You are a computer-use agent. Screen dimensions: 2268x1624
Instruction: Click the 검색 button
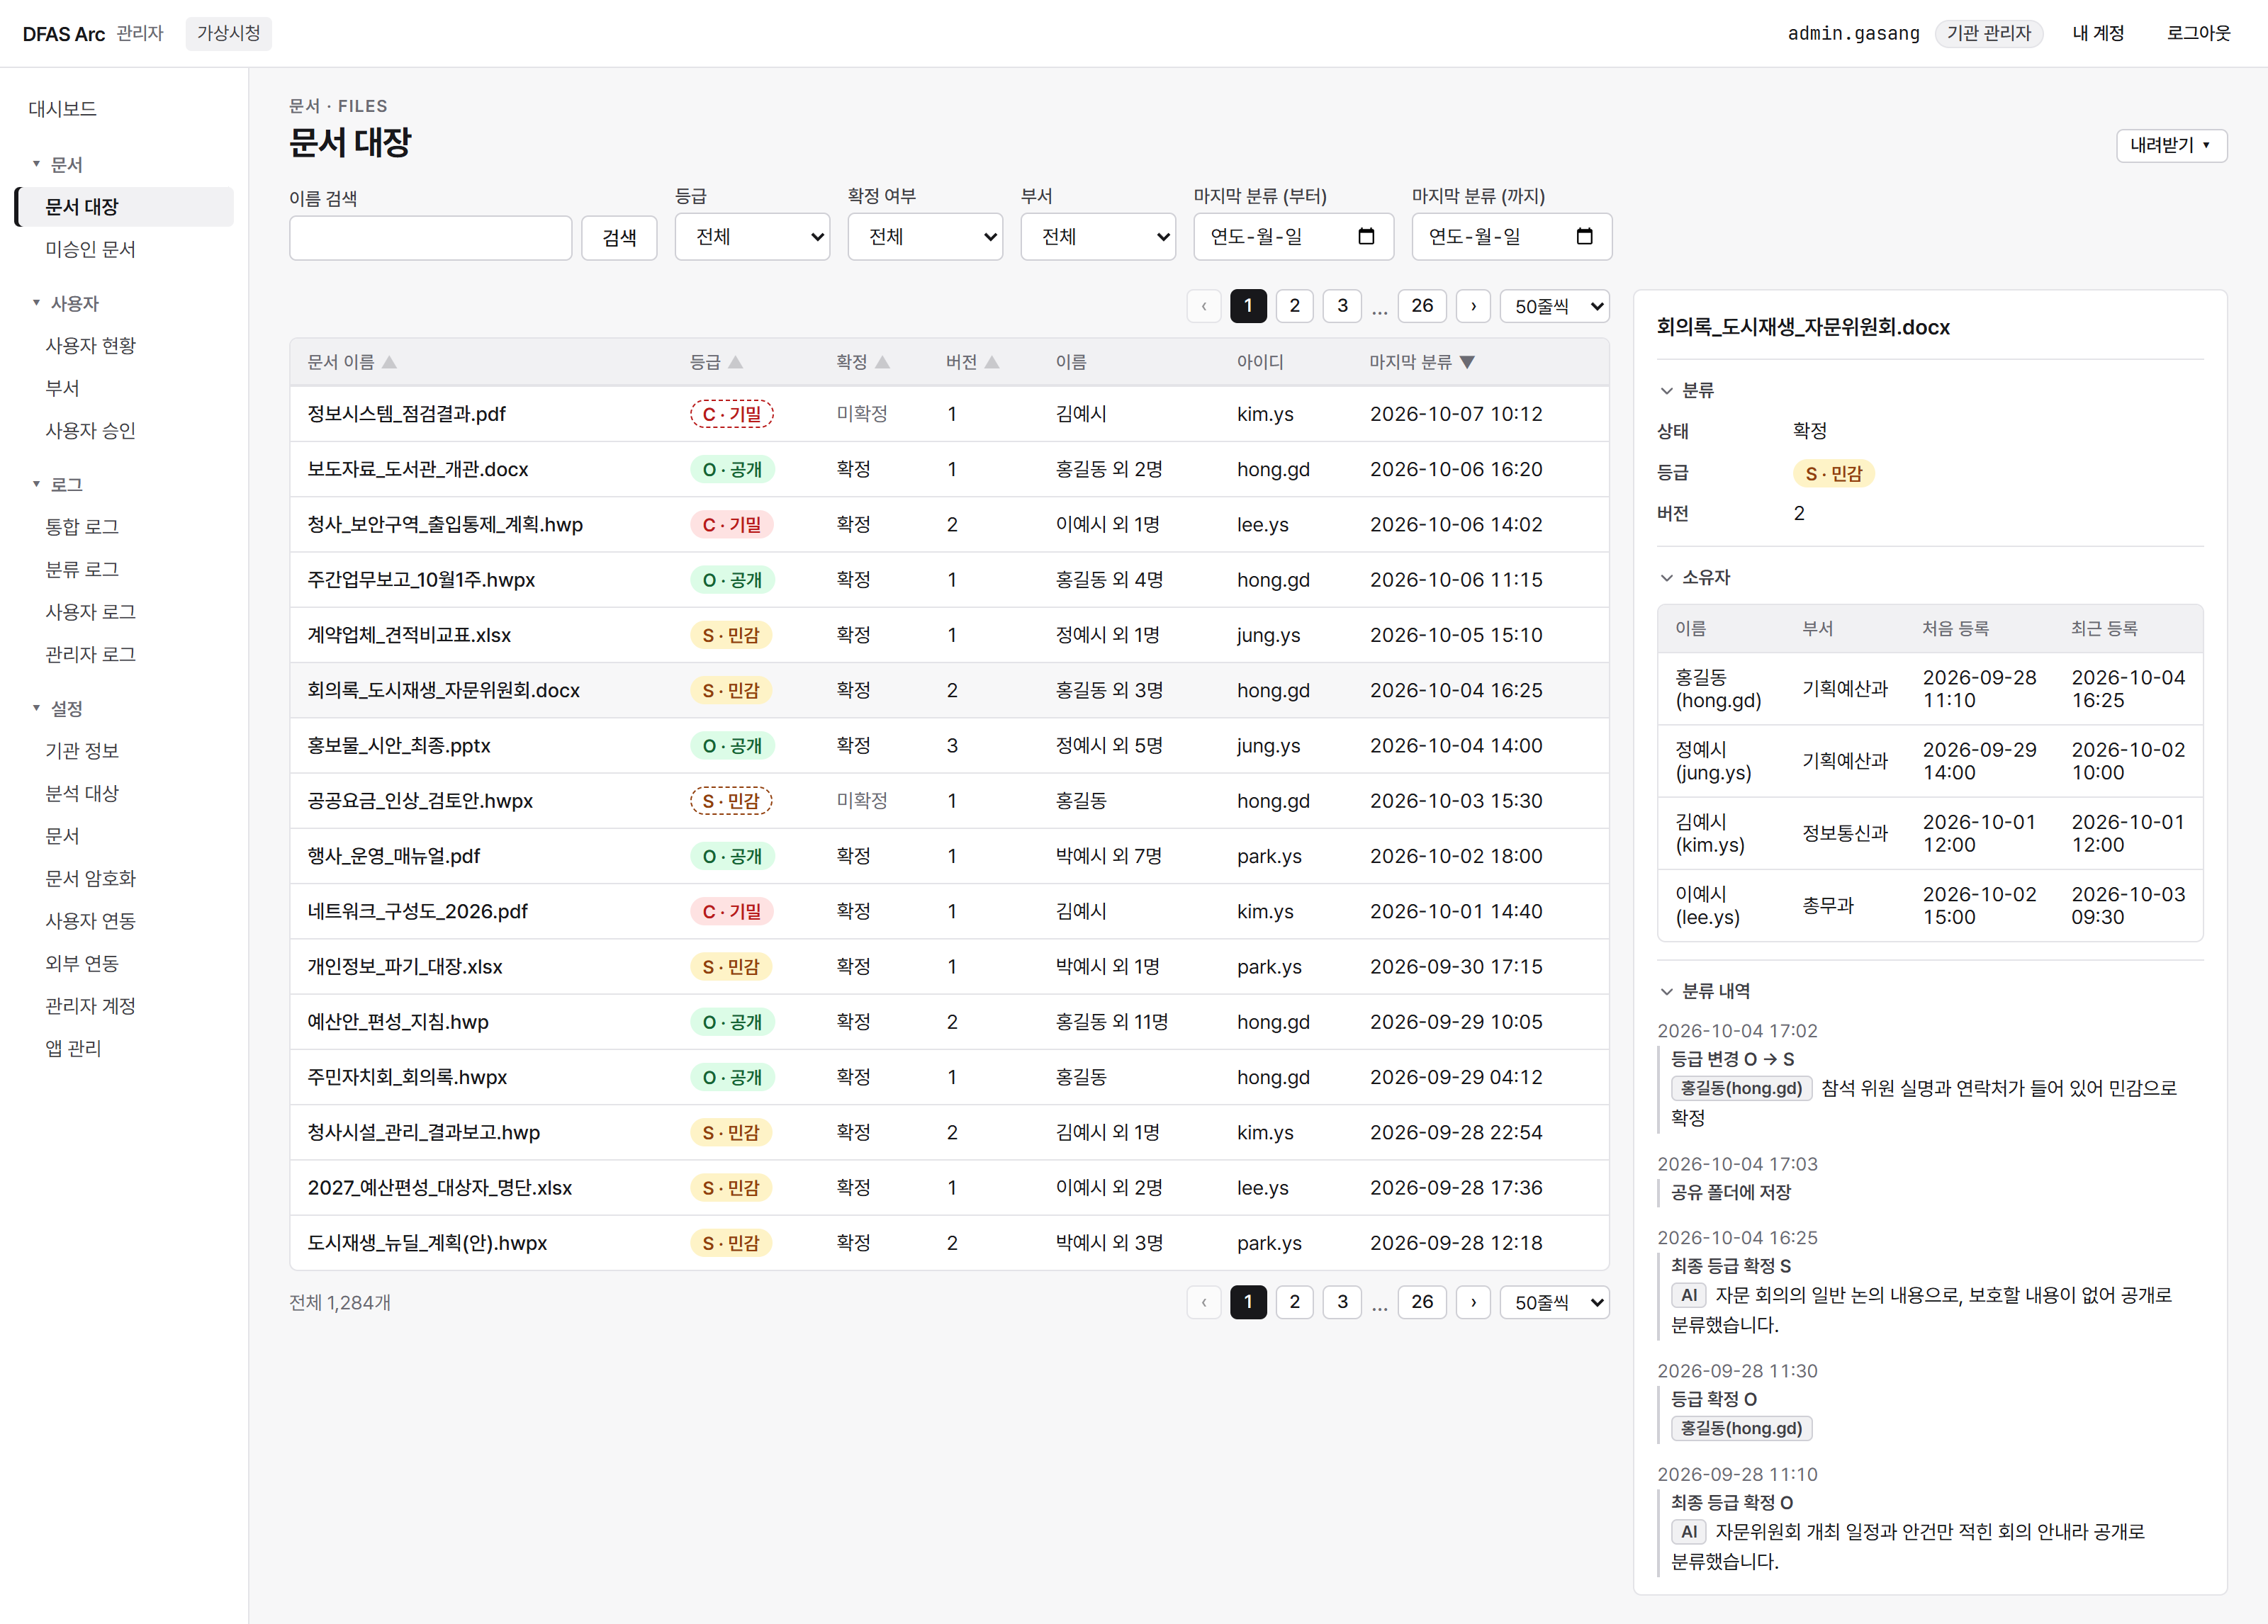point(619,238)
